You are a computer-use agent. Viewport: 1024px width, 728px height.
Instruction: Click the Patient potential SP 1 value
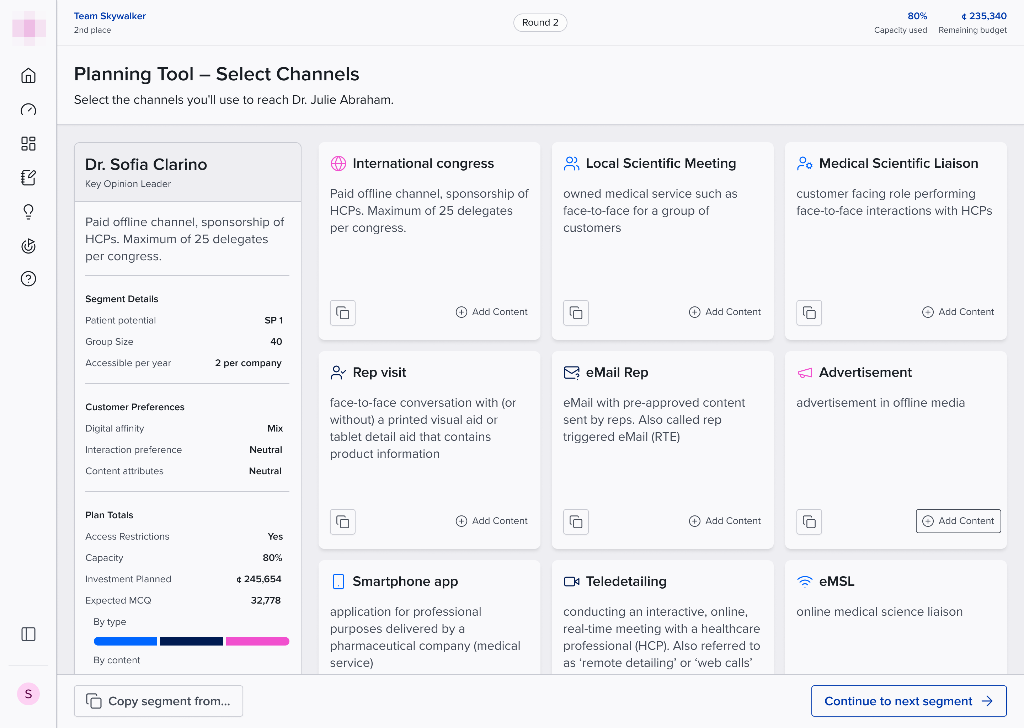pyautogui.click(x=273, y=320)
